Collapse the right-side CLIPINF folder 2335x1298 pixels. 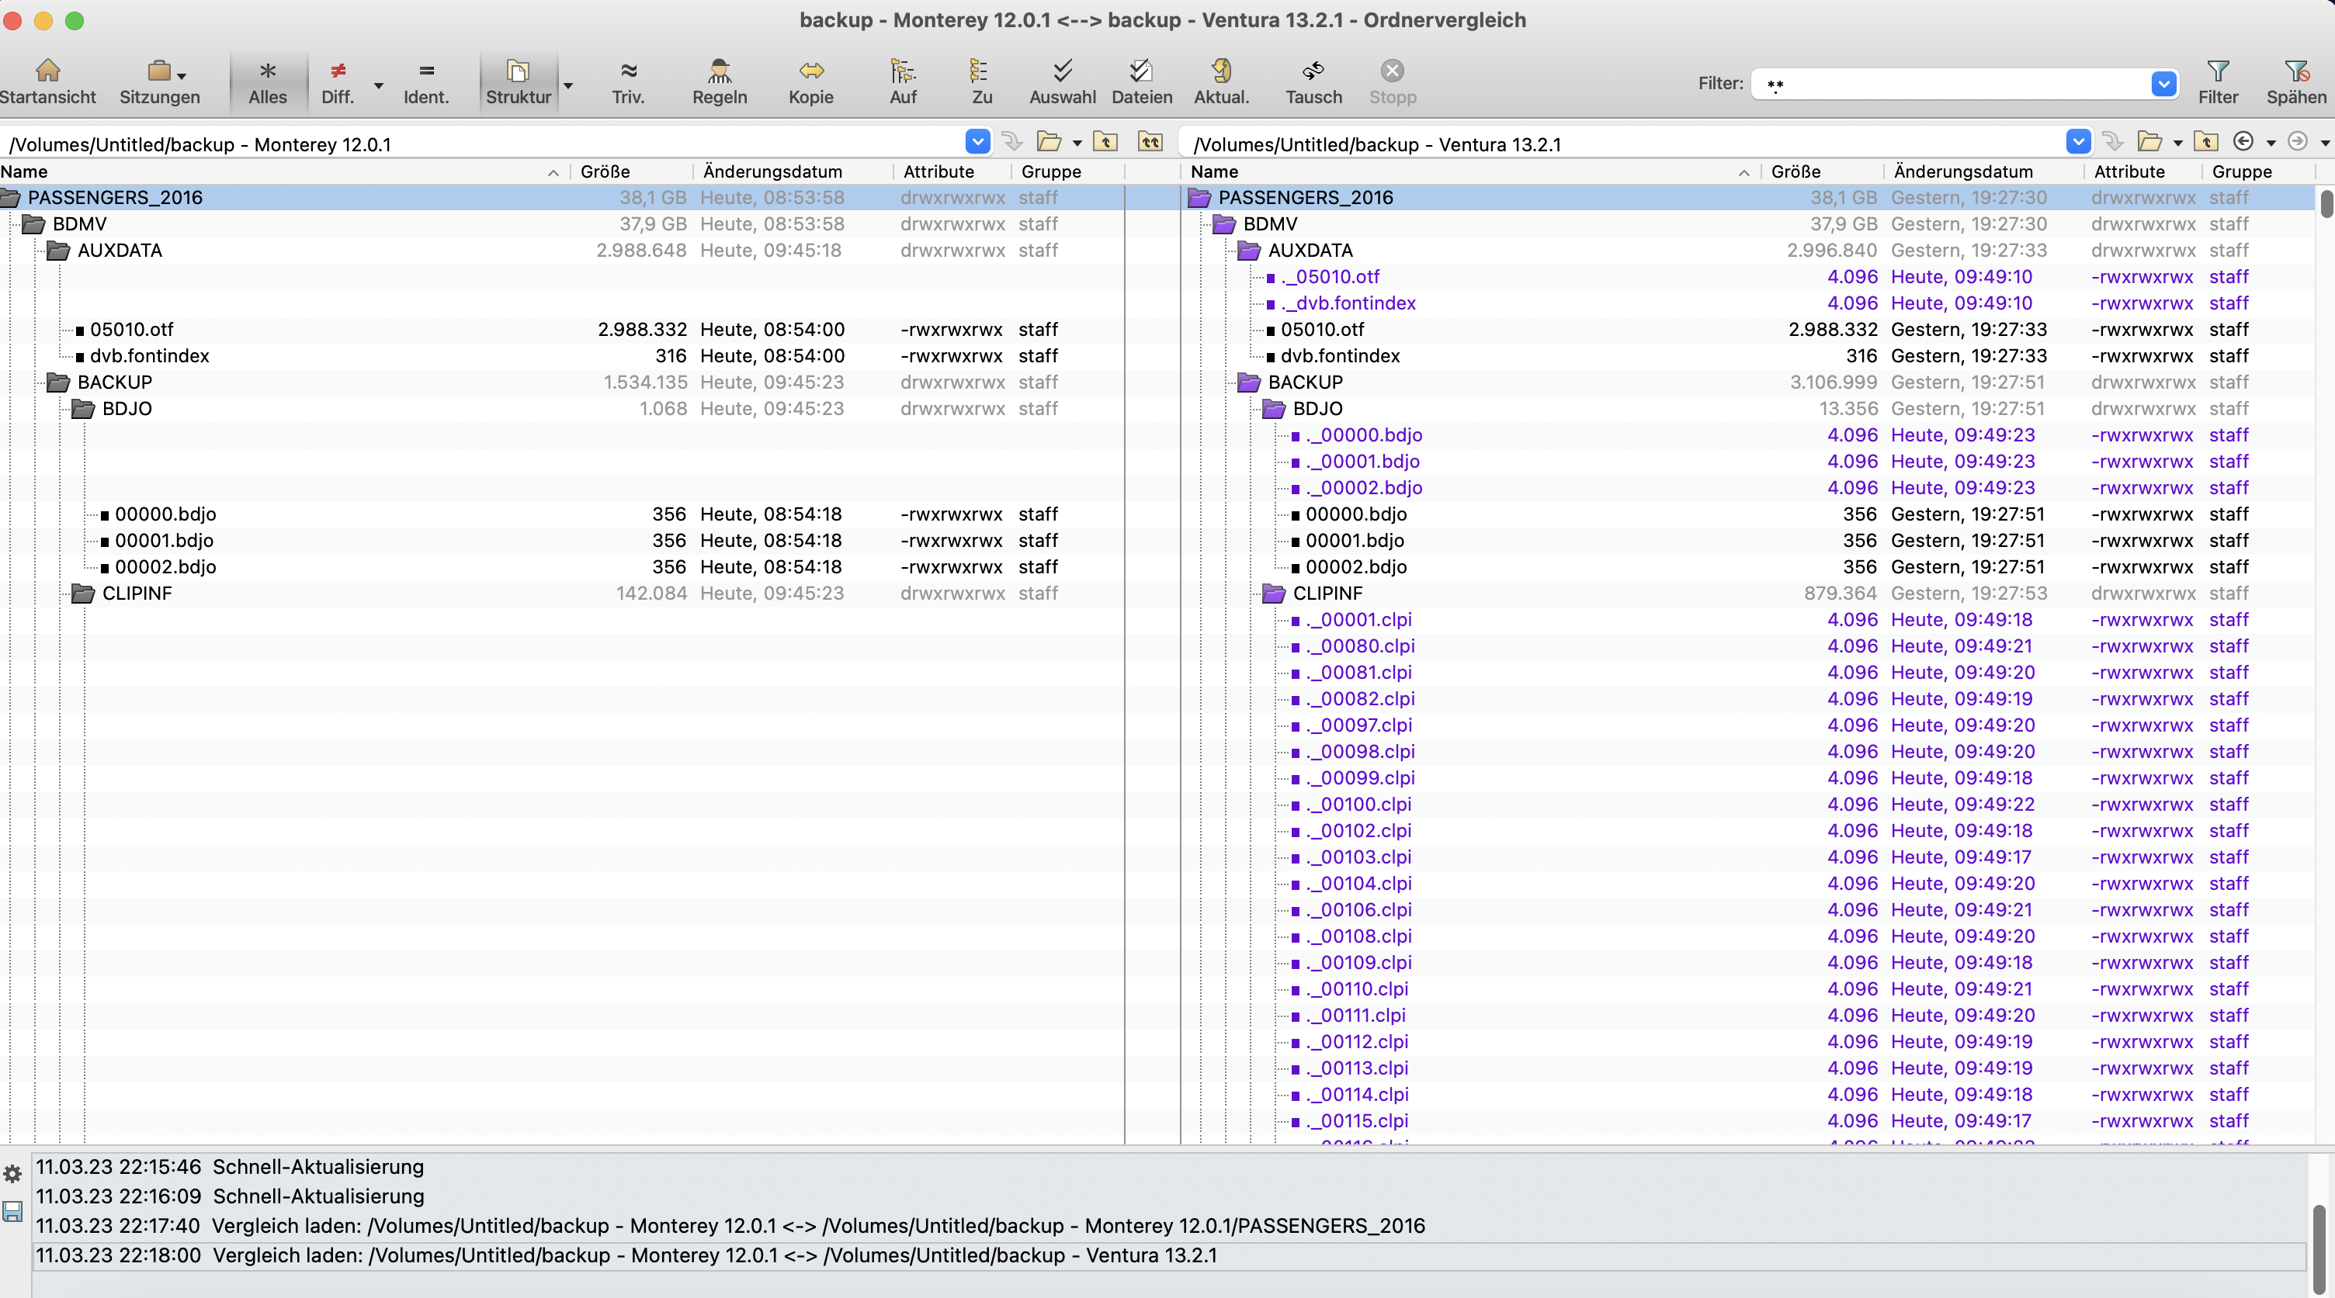coord(1274,594)
